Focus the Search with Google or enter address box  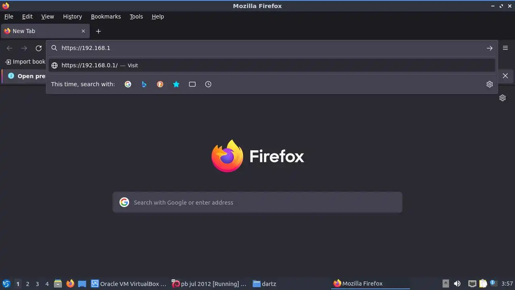tap(257, 202)
